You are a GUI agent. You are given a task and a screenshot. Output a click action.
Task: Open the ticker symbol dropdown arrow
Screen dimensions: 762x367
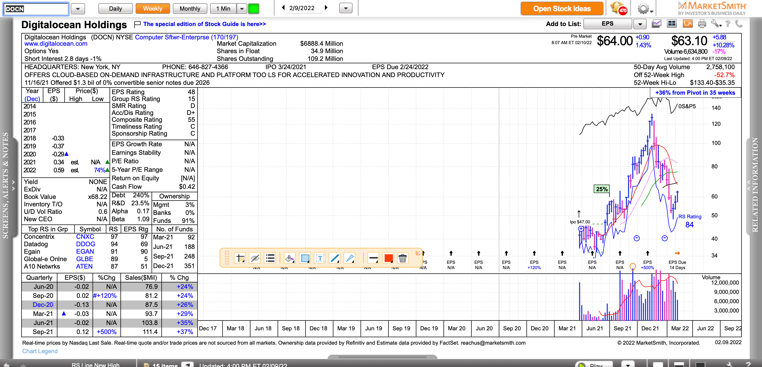click(x=78, y=9)
